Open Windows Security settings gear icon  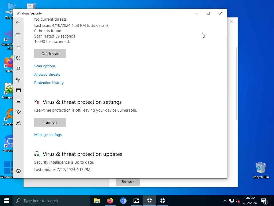click(x=18, y=171)
